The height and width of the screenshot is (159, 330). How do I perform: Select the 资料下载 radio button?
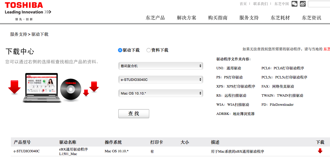[x=149, y=50]
